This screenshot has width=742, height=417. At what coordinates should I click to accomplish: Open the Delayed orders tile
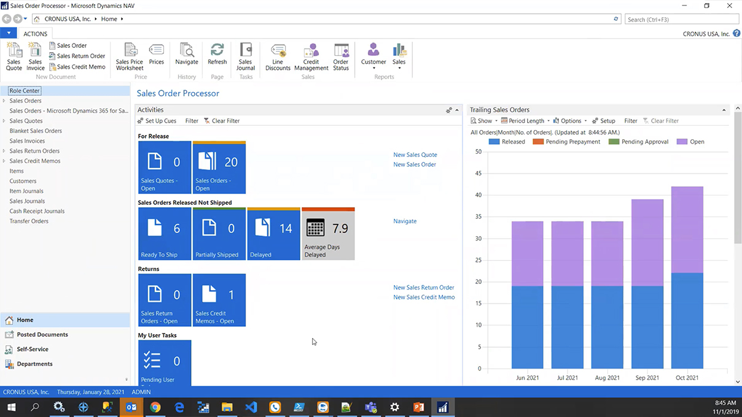[274, 234]
